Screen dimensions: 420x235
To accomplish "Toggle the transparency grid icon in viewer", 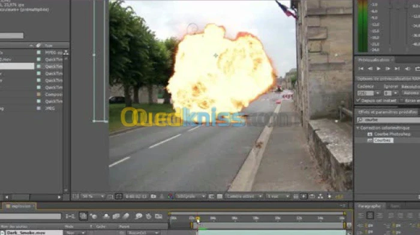I will (220, 196).
